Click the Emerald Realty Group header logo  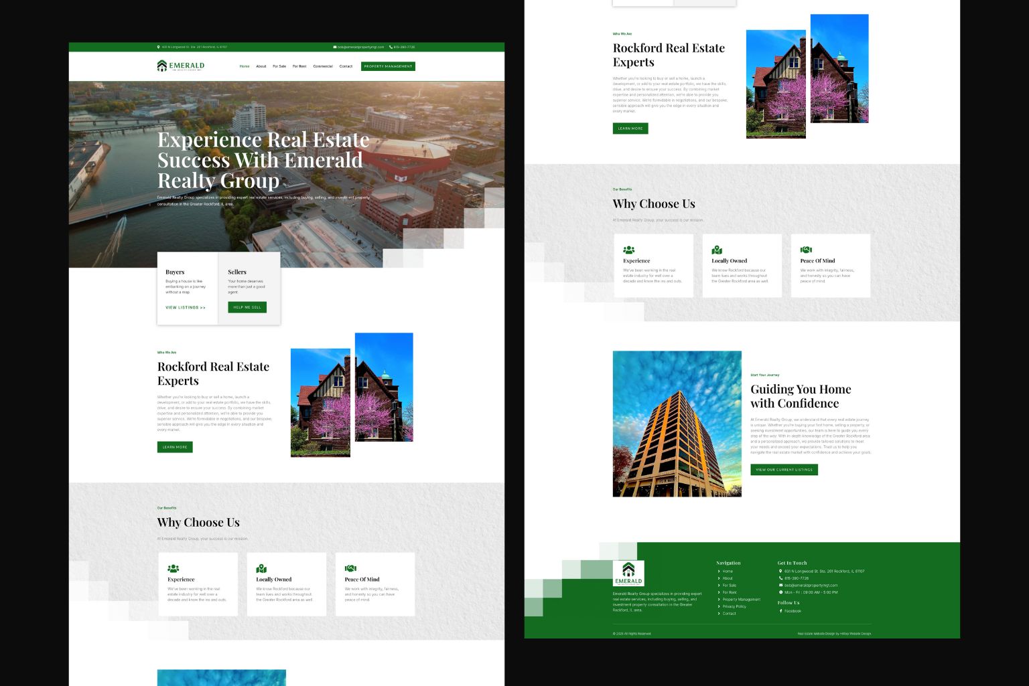181,66
